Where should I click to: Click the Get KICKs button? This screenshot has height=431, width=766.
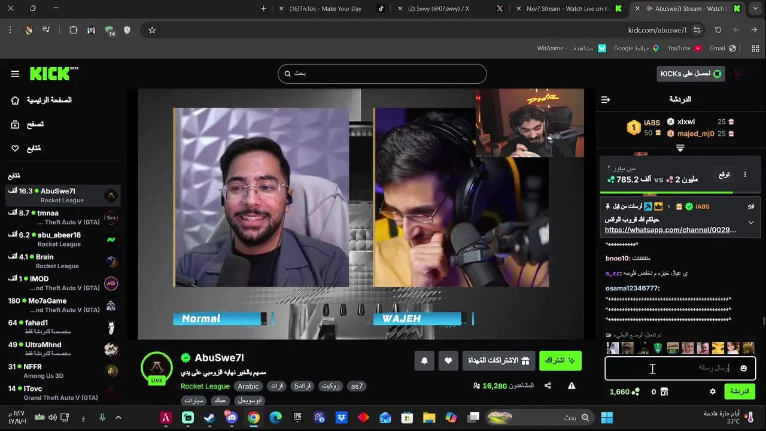(x=691, y=74)
